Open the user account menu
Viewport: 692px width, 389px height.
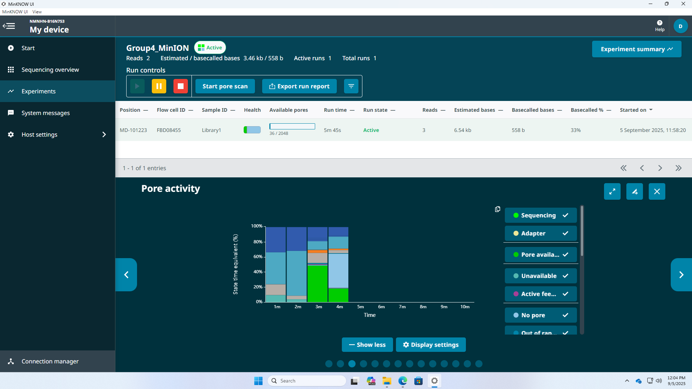[680, 26]
